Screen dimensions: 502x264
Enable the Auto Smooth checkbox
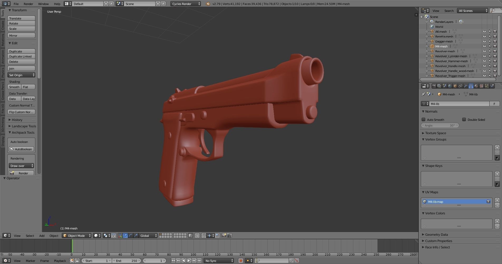pyautogui.click(x=423, y=119)
